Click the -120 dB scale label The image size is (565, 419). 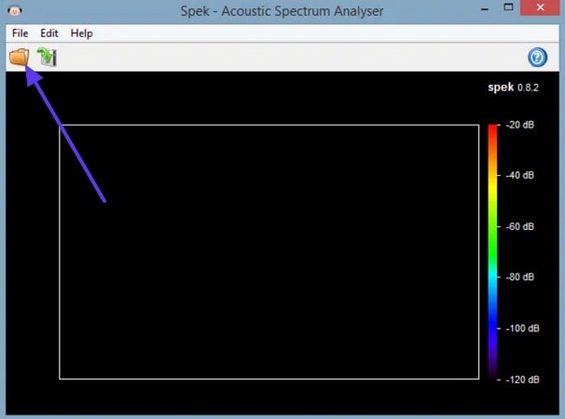coord(522,379)
